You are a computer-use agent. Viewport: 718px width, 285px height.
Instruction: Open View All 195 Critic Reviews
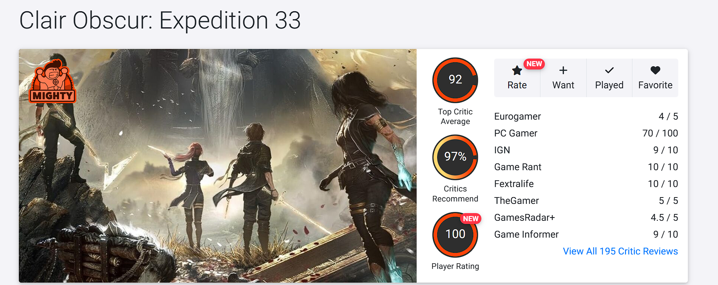(620, 251)
